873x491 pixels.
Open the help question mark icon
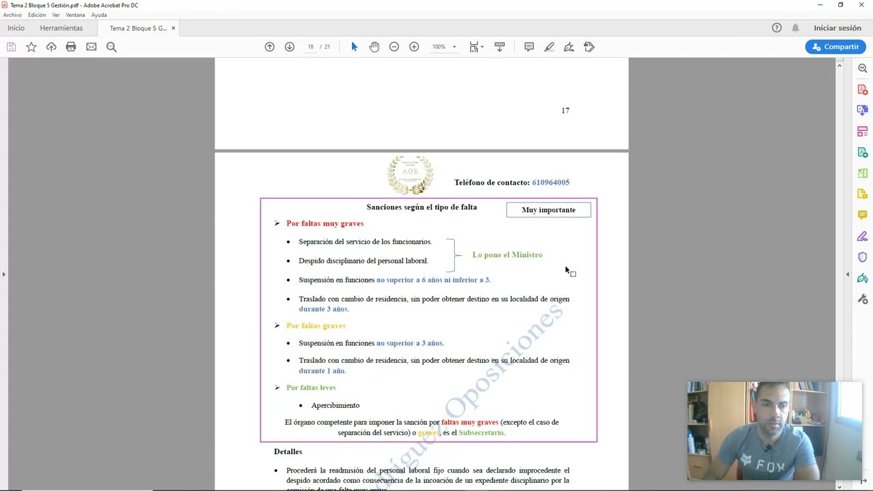pyautogui.click(x=777, y=28)
